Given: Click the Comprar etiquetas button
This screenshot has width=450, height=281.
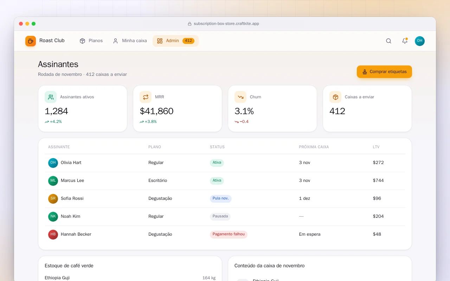Looking at the screenshot, I should pyautogui.click(x=384, y=72).
